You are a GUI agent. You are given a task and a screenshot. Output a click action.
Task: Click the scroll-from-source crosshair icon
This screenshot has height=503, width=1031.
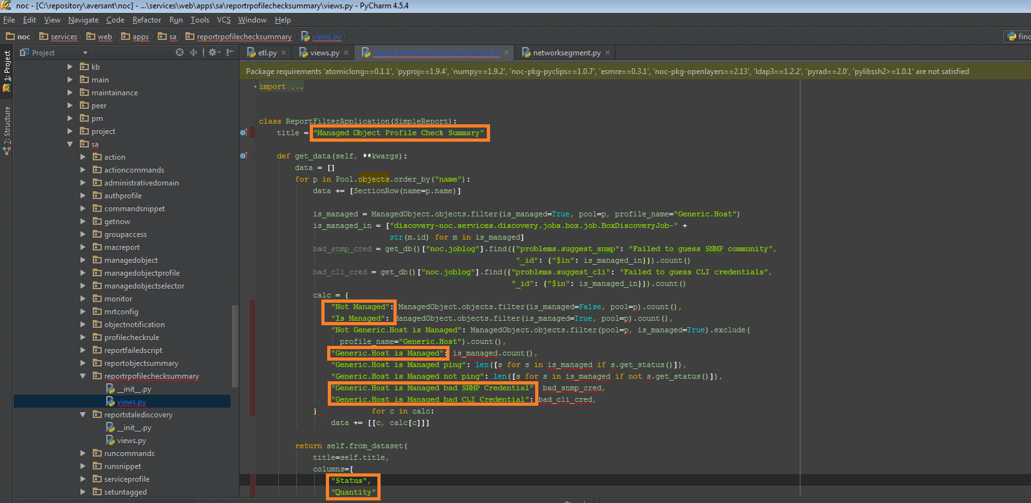(180, 53)
